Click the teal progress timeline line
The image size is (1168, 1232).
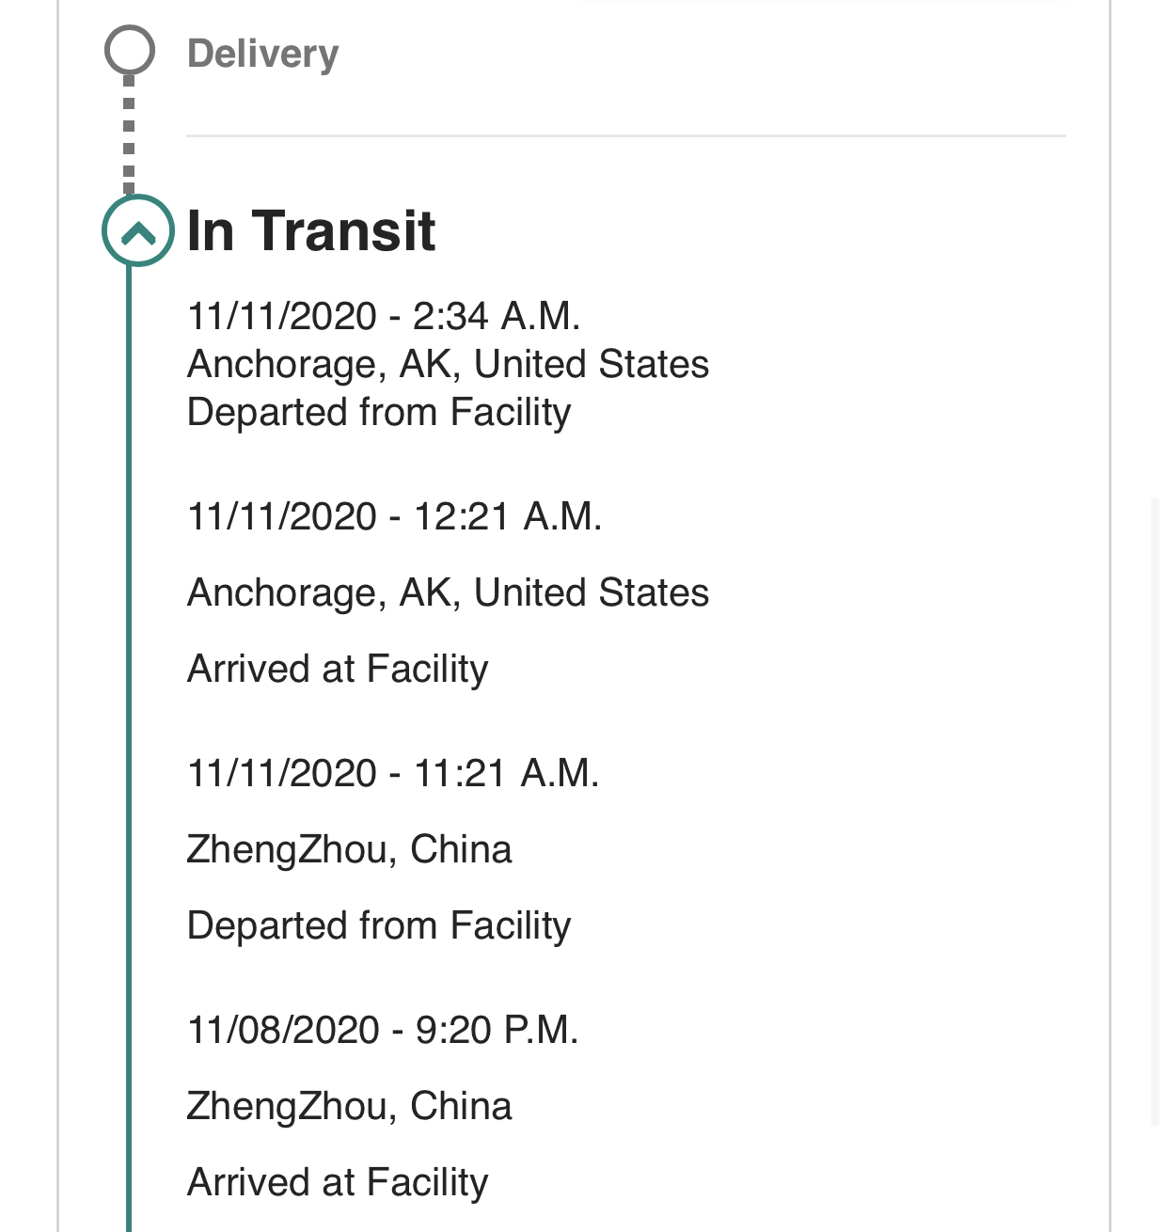(129, 748)
